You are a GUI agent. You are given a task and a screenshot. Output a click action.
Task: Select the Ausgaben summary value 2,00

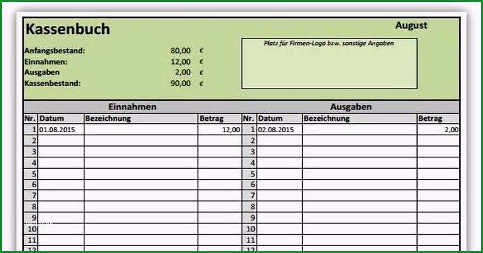click(183, 72)
